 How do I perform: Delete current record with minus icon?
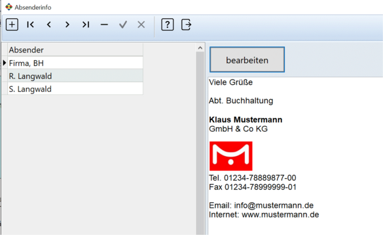point(104,25)
